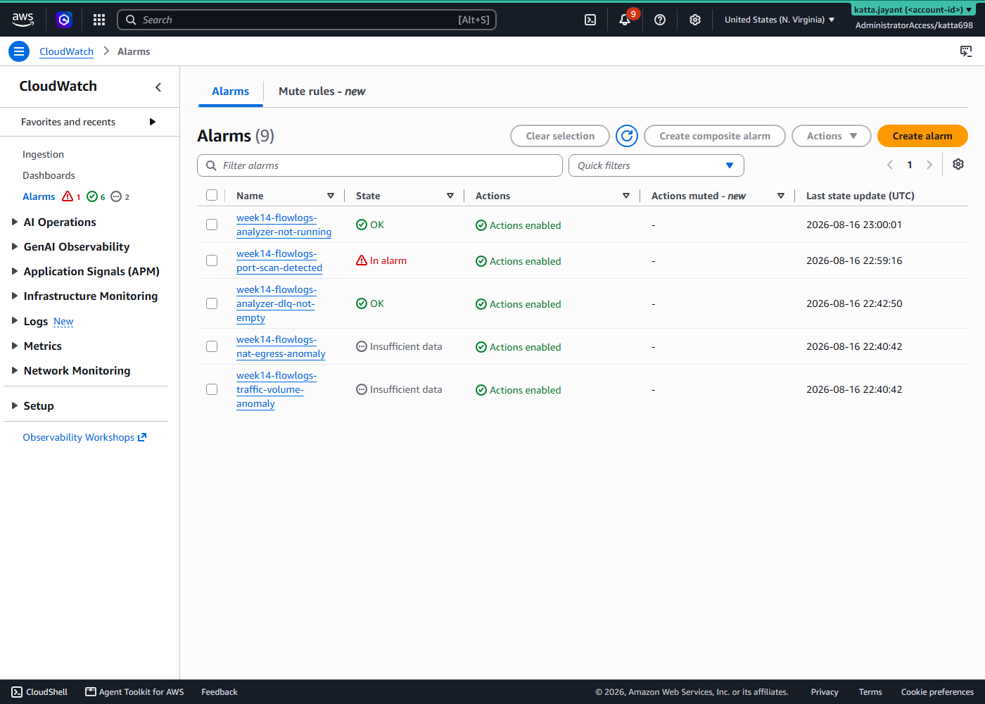Switch to the Mute rules tab

tap(322, 92)
